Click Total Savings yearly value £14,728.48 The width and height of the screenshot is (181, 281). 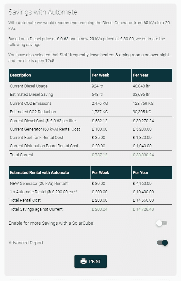coord(143,209)
